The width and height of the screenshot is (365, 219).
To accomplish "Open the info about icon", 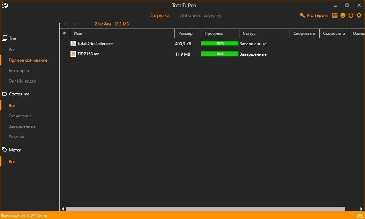I will pyautogui.click(x=343, y=15).
